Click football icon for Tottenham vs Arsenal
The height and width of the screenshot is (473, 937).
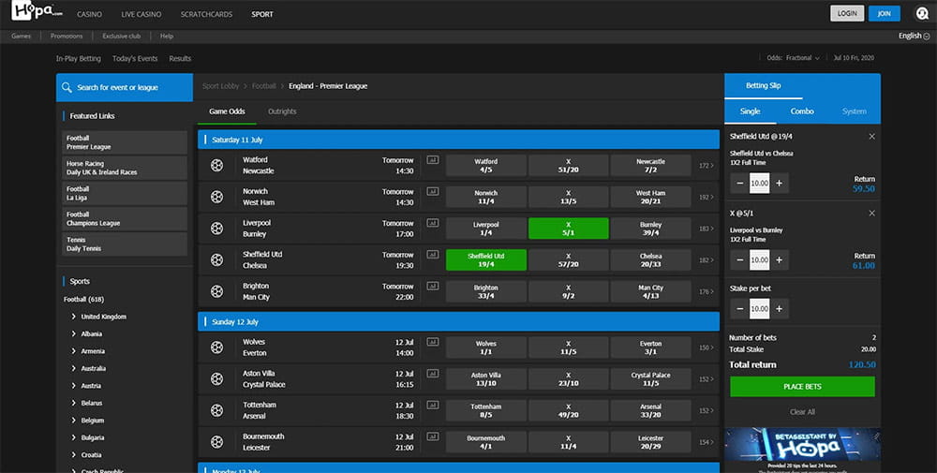217,410
